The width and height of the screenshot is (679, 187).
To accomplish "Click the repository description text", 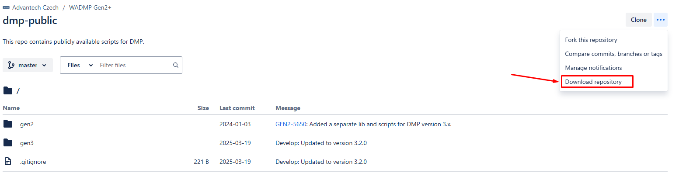I will click(73, 42).
